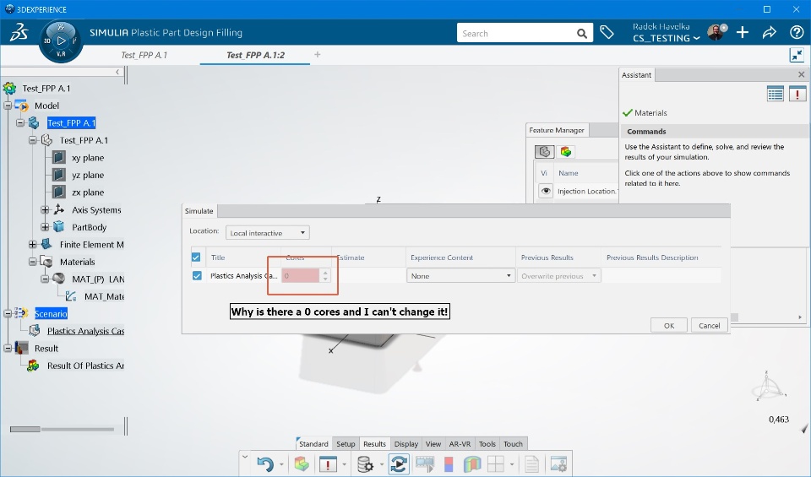Toggle the Plastics Analysis Case checkbox

[197, 275]
